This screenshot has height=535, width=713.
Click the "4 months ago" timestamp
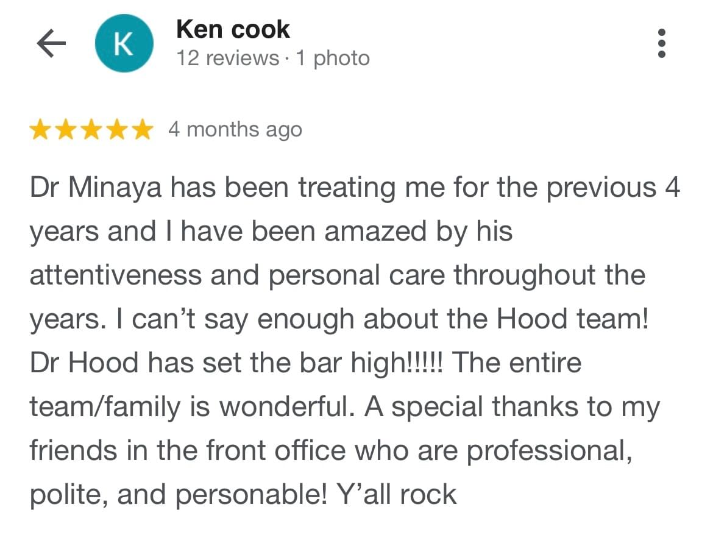235,130
